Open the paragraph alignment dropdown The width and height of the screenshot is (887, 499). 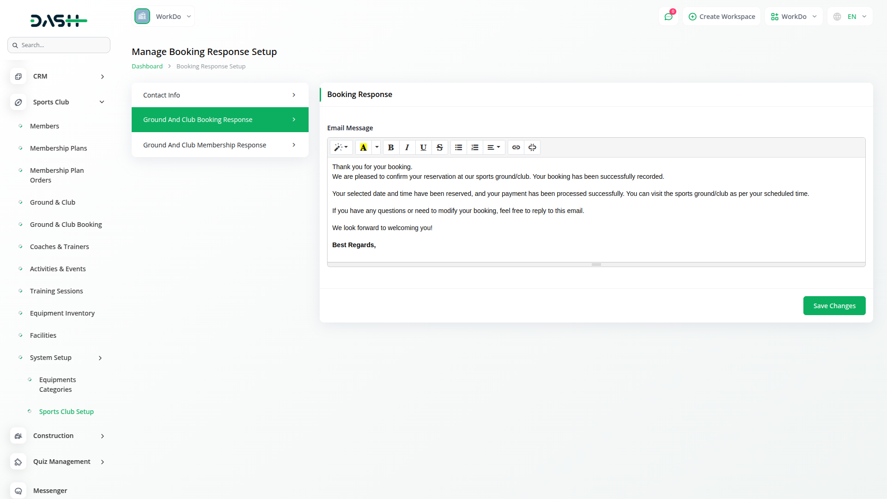click(494, 147)
